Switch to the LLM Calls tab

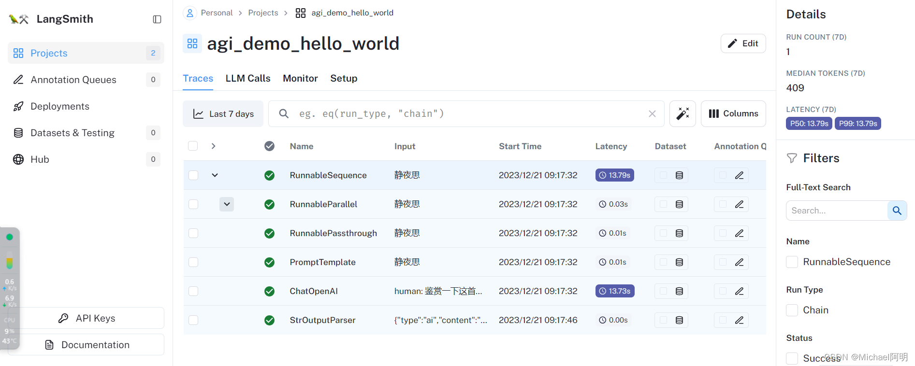(248, 78)
